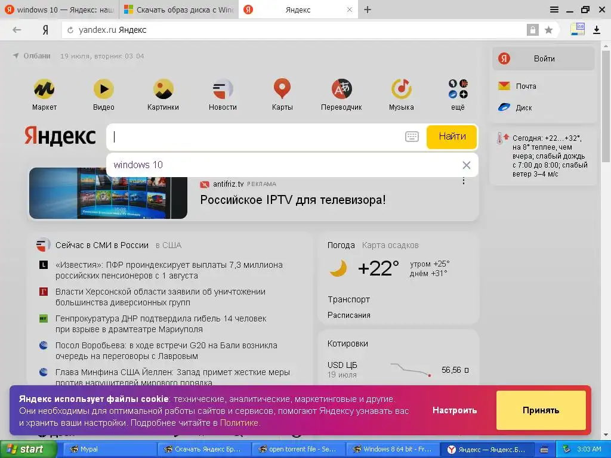Switch to Windows 8 64 bit taskbar window
This screenshot has width=611, height=458.
point(393,450)
